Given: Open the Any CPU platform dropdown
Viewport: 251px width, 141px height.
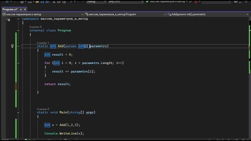Looking at the screenshot, I should [126, 2].
